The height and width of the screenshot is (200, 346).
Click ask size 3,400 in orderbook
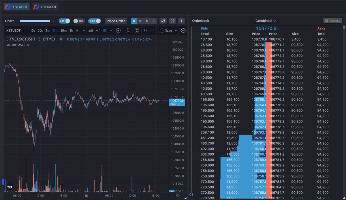296,39
